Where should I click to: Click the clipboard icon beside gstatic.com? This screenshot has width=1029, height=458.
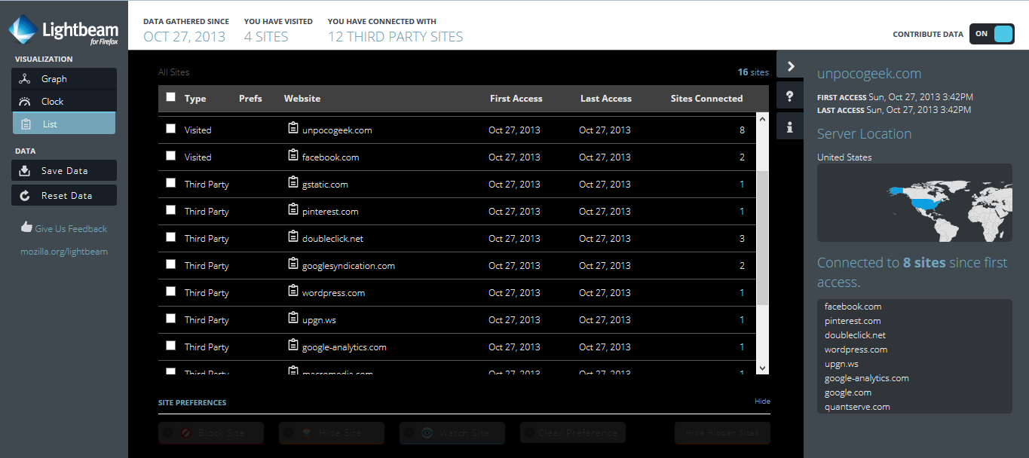coord(293,183)
